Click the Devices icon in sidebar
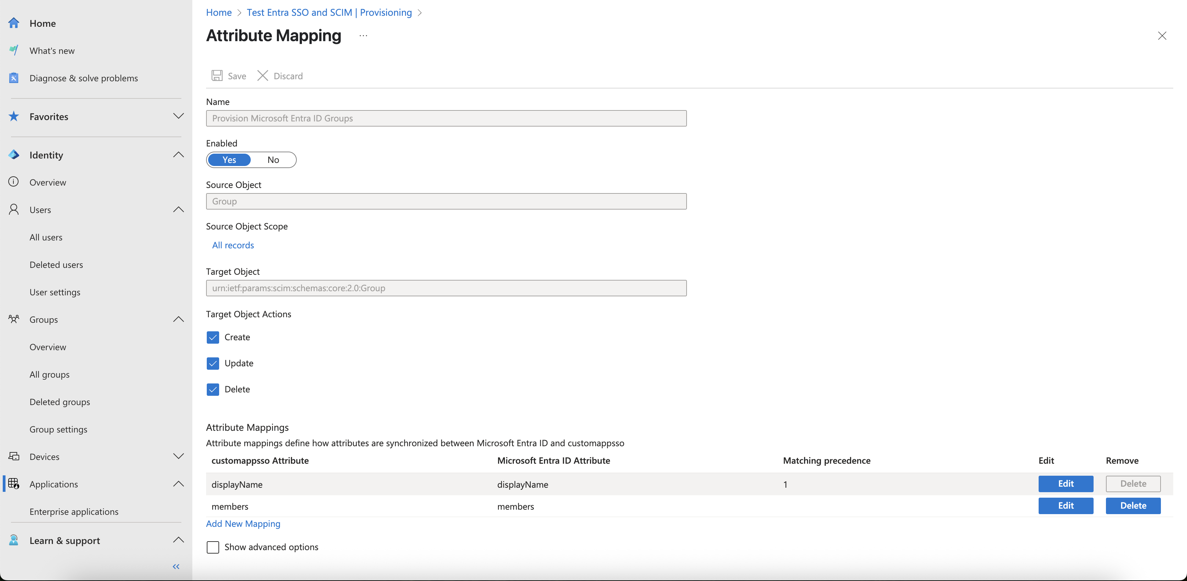 (14, 457)
